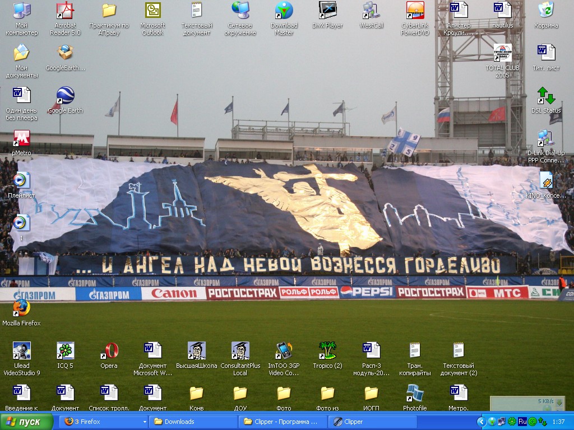Open the Acrobat Reader 5.0 shortcut
Viewport: 574px width, 430px height.
[65, 11]
